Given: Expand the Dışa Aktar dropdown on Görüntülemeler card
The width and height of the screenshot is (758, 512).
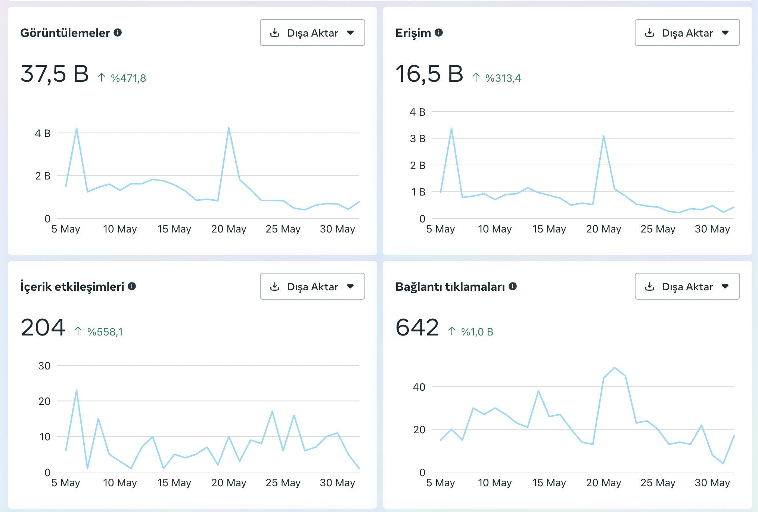Looking at the screenshot, I should (350, 33).
